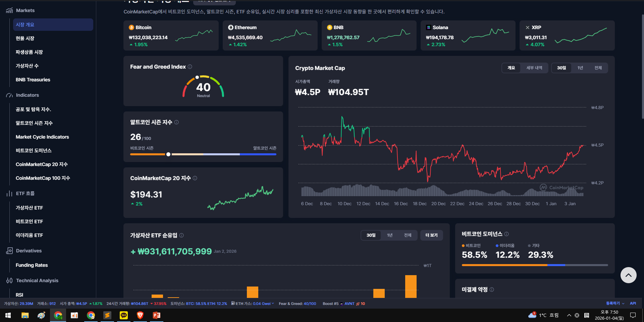This screenshot has height=322, width=644.
Task: Show info icon for 미결제 약정
Action: coord(492,290)
